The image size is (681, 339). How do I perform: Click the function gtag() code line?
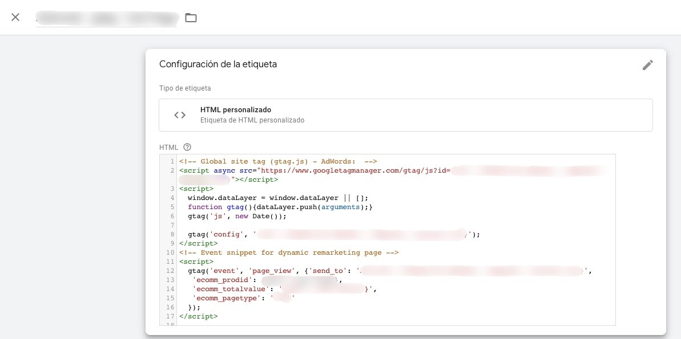280,207
